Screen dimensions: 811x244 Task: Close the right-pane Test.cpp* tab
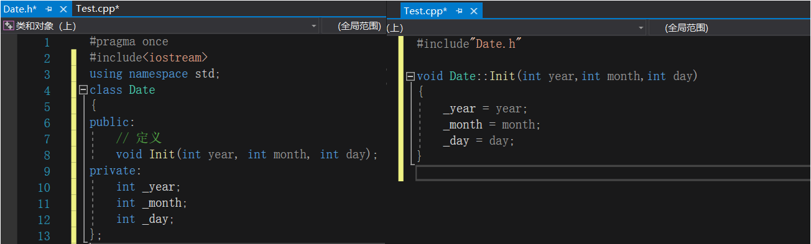pyautogui.click(x=474, y=12)
